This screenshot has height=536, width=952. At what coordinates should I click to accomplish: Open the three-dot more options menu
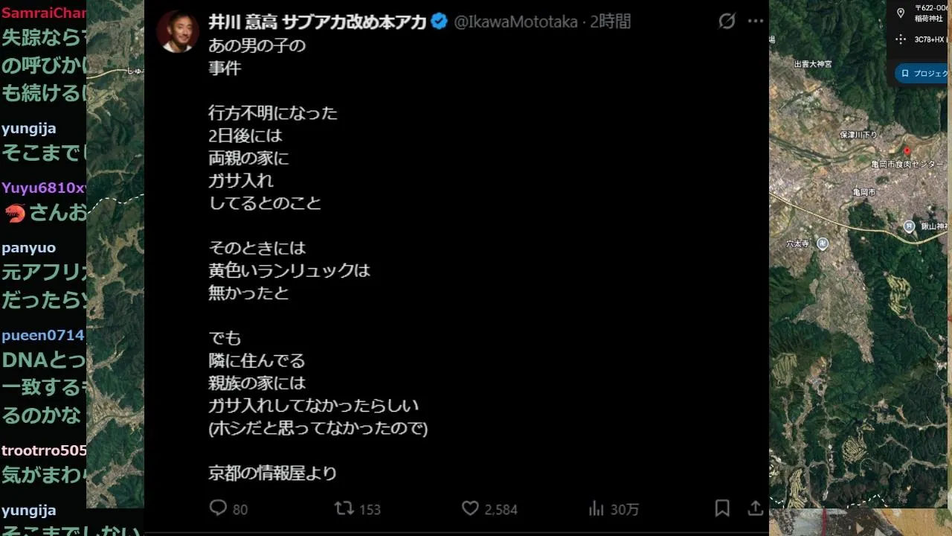point(756,22)
